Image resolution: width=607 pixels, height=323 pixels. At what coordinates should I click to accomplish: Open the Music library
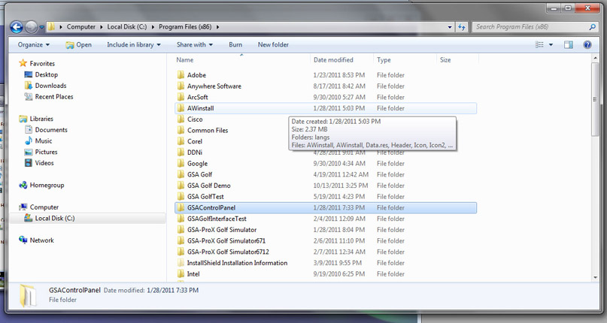(44, 140)
